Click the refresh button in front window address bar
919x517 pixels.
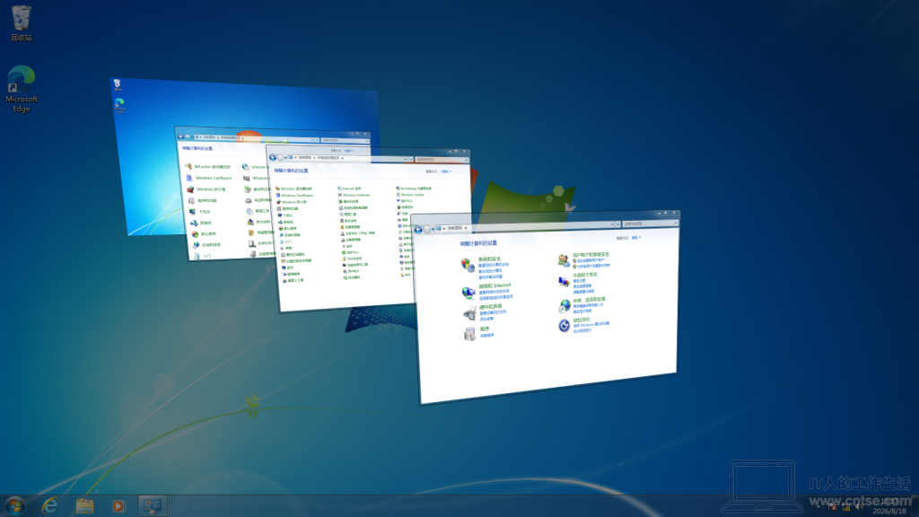click(617, 224)
